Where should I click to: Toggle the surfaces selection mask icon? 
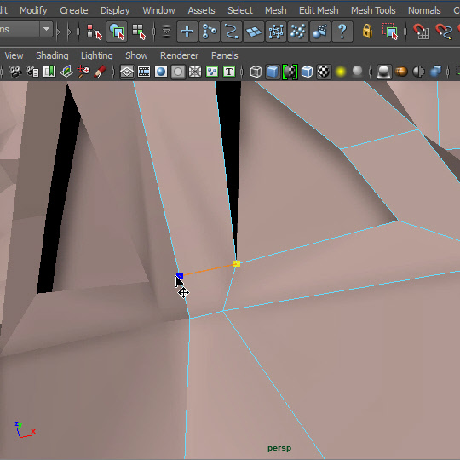tap(254, 32)
